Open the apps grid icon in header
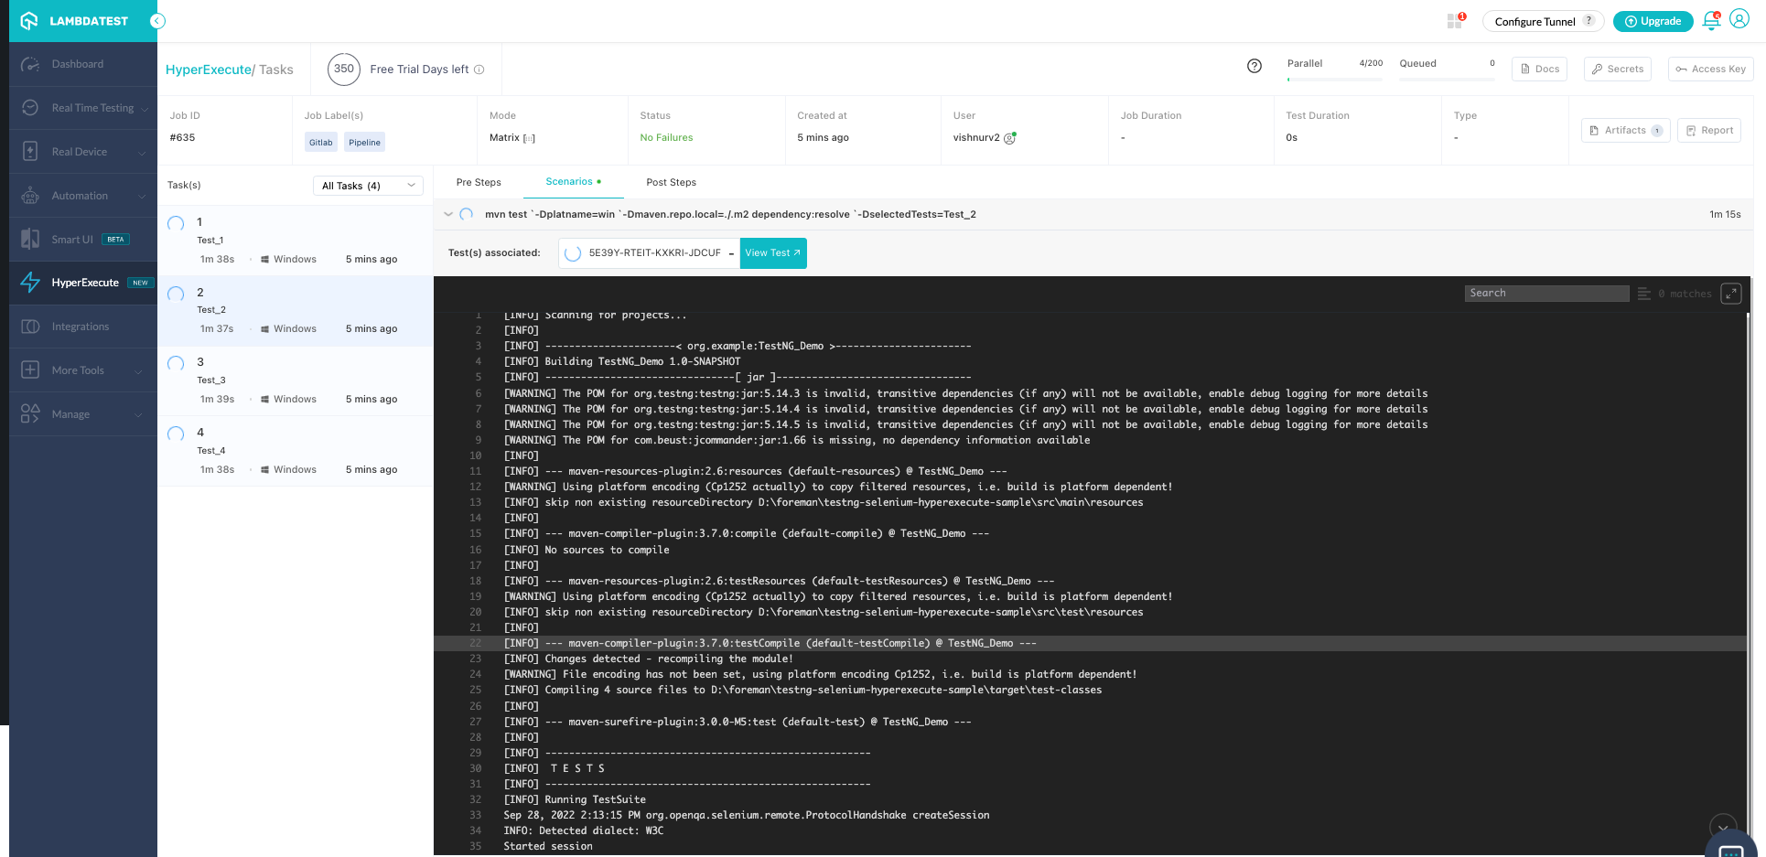Viewport: 1766px width, 857px height. [x=1455, y=21]
